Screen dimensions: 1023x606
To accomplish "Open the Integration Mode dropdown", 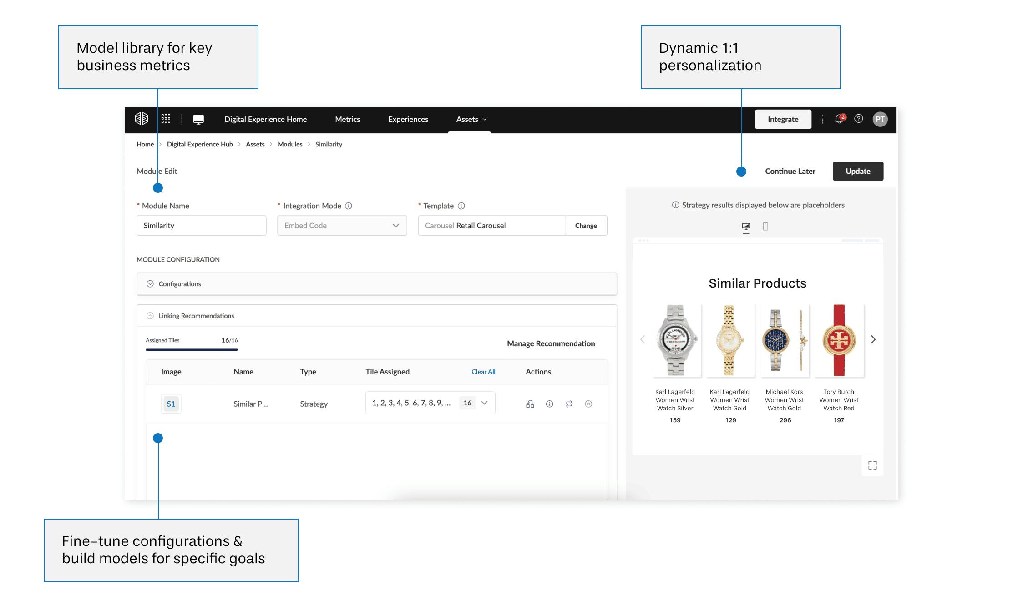I will pyautogui.click(x=342, y=226).
